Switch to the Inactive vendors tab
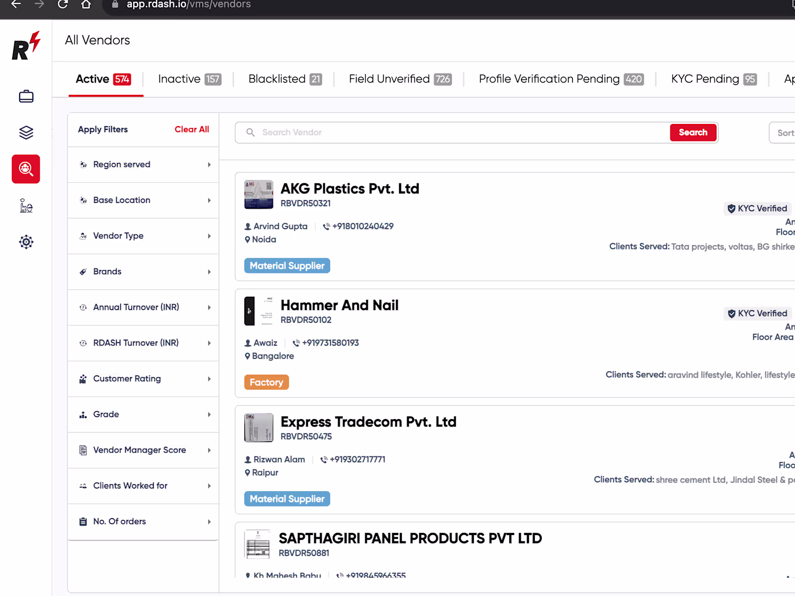Image resolution: width=795 pixels, height=596 pixels. 190,79
